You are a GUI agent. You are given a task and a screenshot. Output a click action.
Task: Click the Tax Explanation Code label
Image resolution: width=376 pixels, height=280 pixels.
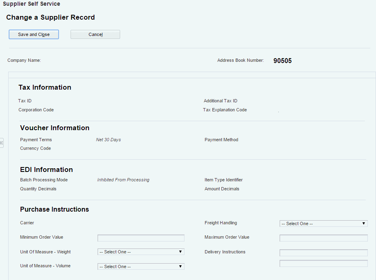[225, 110]
